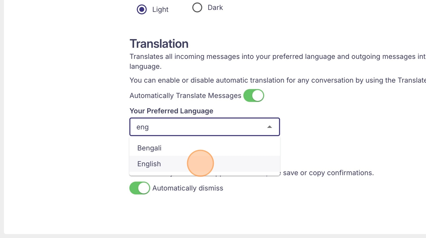Turn off the Automatically dismiss toggle
This screenshot has width=426, height=238.
140,188
